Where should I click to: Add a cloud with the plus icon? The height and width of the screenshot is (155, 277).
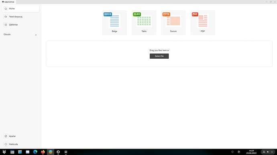coord(36,35)
